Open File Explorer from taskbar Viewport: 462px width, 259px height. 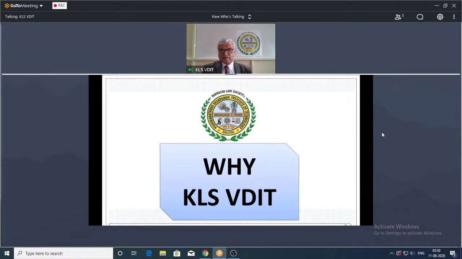pyautogui.click(x=163, y=253)
